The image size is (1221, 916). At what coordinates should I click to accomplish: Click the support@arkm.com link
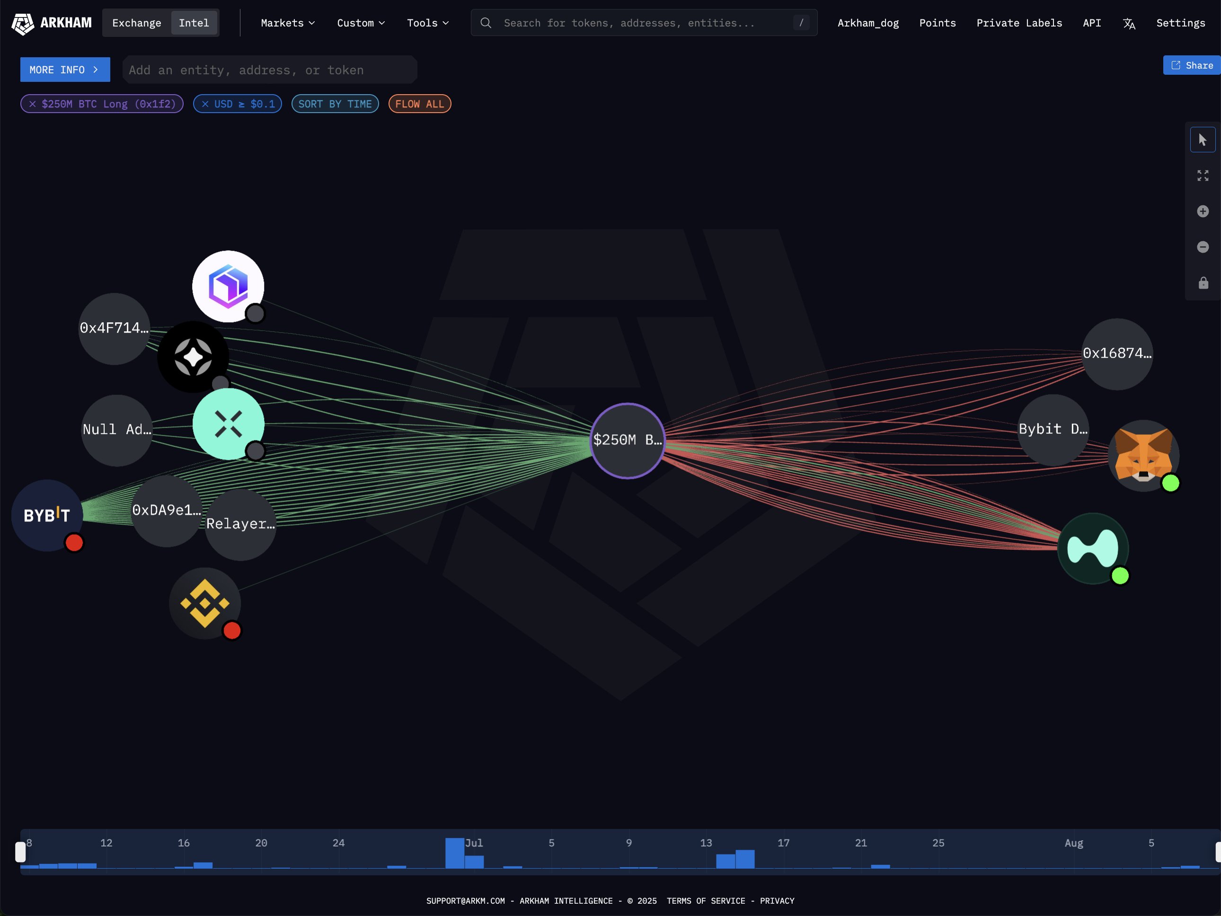pos(465,900)
